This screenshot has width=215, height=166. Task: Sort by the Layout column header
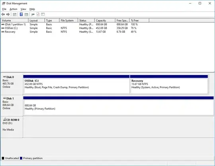(37, 20)
